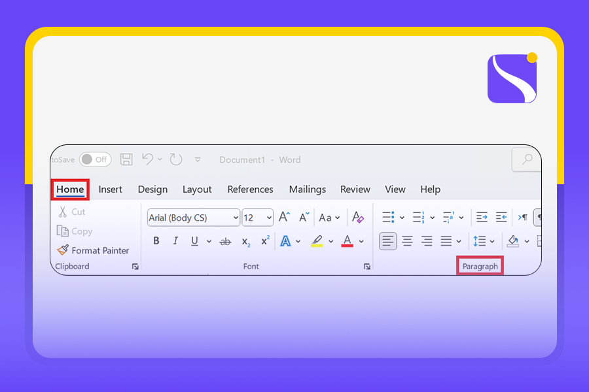Click the Undo arrow icon
Screen dimensions: 589x392
[148, 159]
